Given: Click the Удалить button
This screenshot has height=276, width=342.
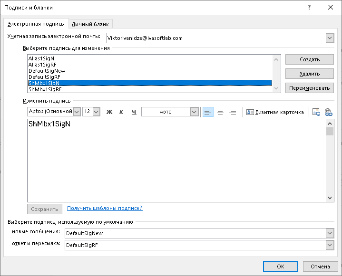Looking at the screenshot, I should pyautogui.click(x=310, y=74).
